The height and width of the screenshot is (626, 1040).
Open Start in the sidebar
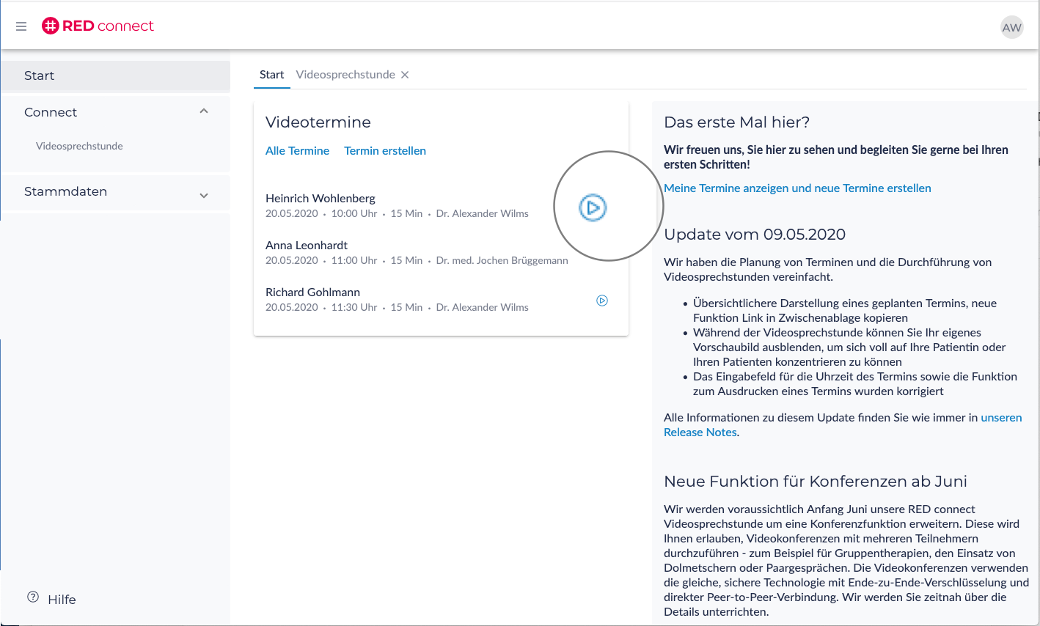[x=40, y=76]
